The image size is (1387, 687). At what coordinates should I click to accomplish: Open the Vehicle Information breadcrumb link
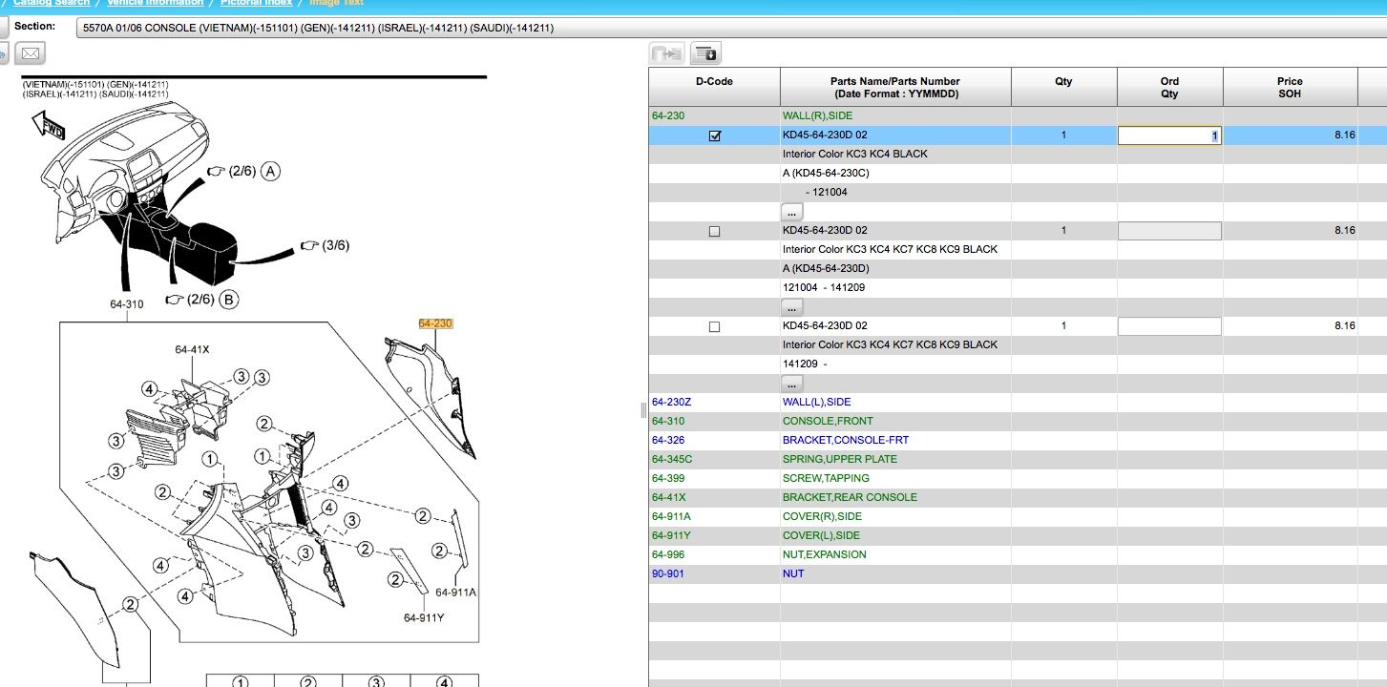click(x=156, y=3)
